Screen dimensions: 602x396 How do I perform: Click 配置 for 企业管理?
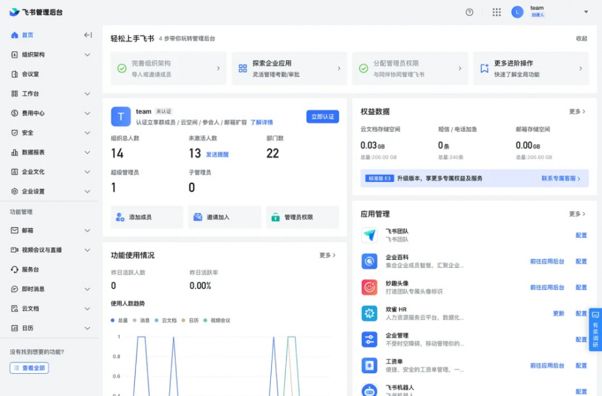tap(582, 339)
